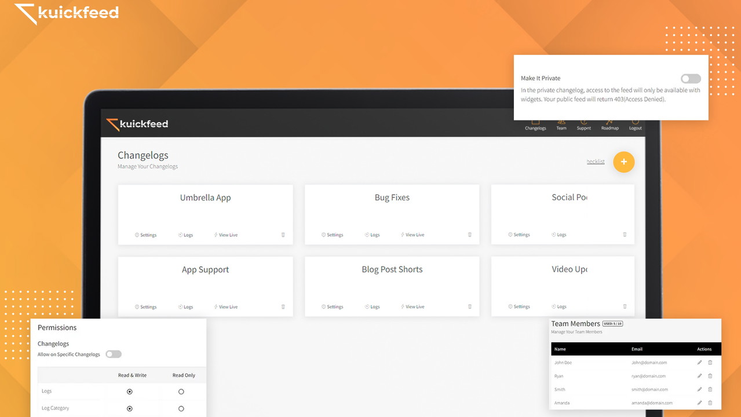This screenshot has width=741, height=417.
Task: Delete the Umbrella App changelog via trash icon
Action: click(283, 235)
